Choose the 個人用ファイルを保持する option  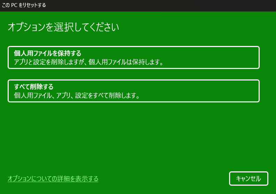tap(133, 57)
